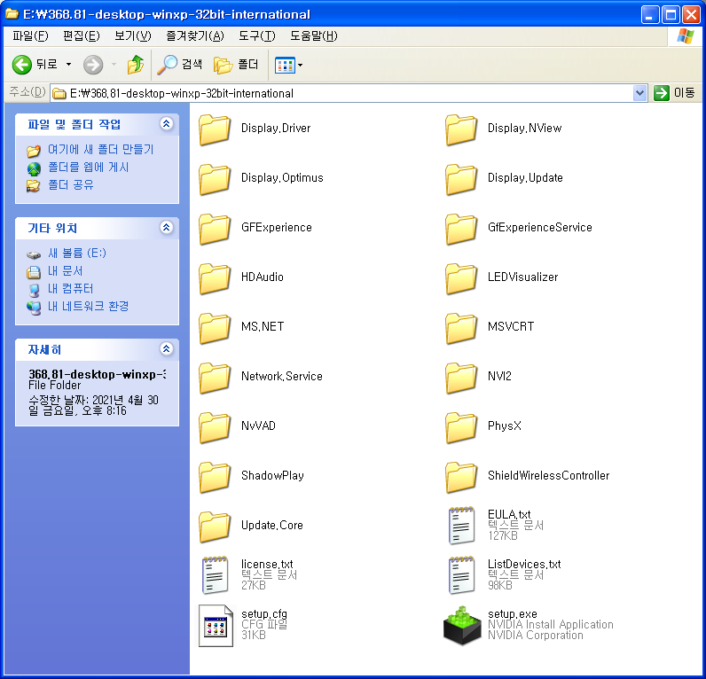Select the NVIDIA setup.exe installer icon
Viewport: 706px width, 679px height.
[462, 626]
